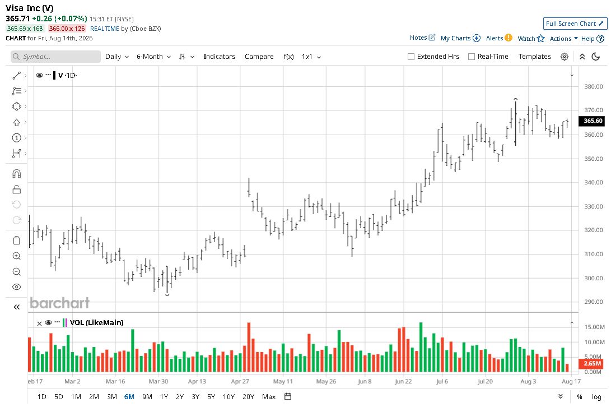Toggle the magnet snap tool
The height and width of the screenshot is (407, 611).
[16, 174]
